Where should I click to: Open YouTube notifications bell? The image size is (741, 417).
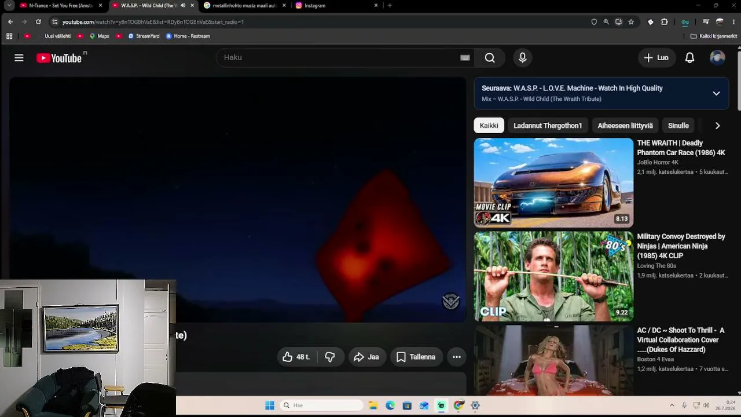pyautogui.click(x=689, y=58)
